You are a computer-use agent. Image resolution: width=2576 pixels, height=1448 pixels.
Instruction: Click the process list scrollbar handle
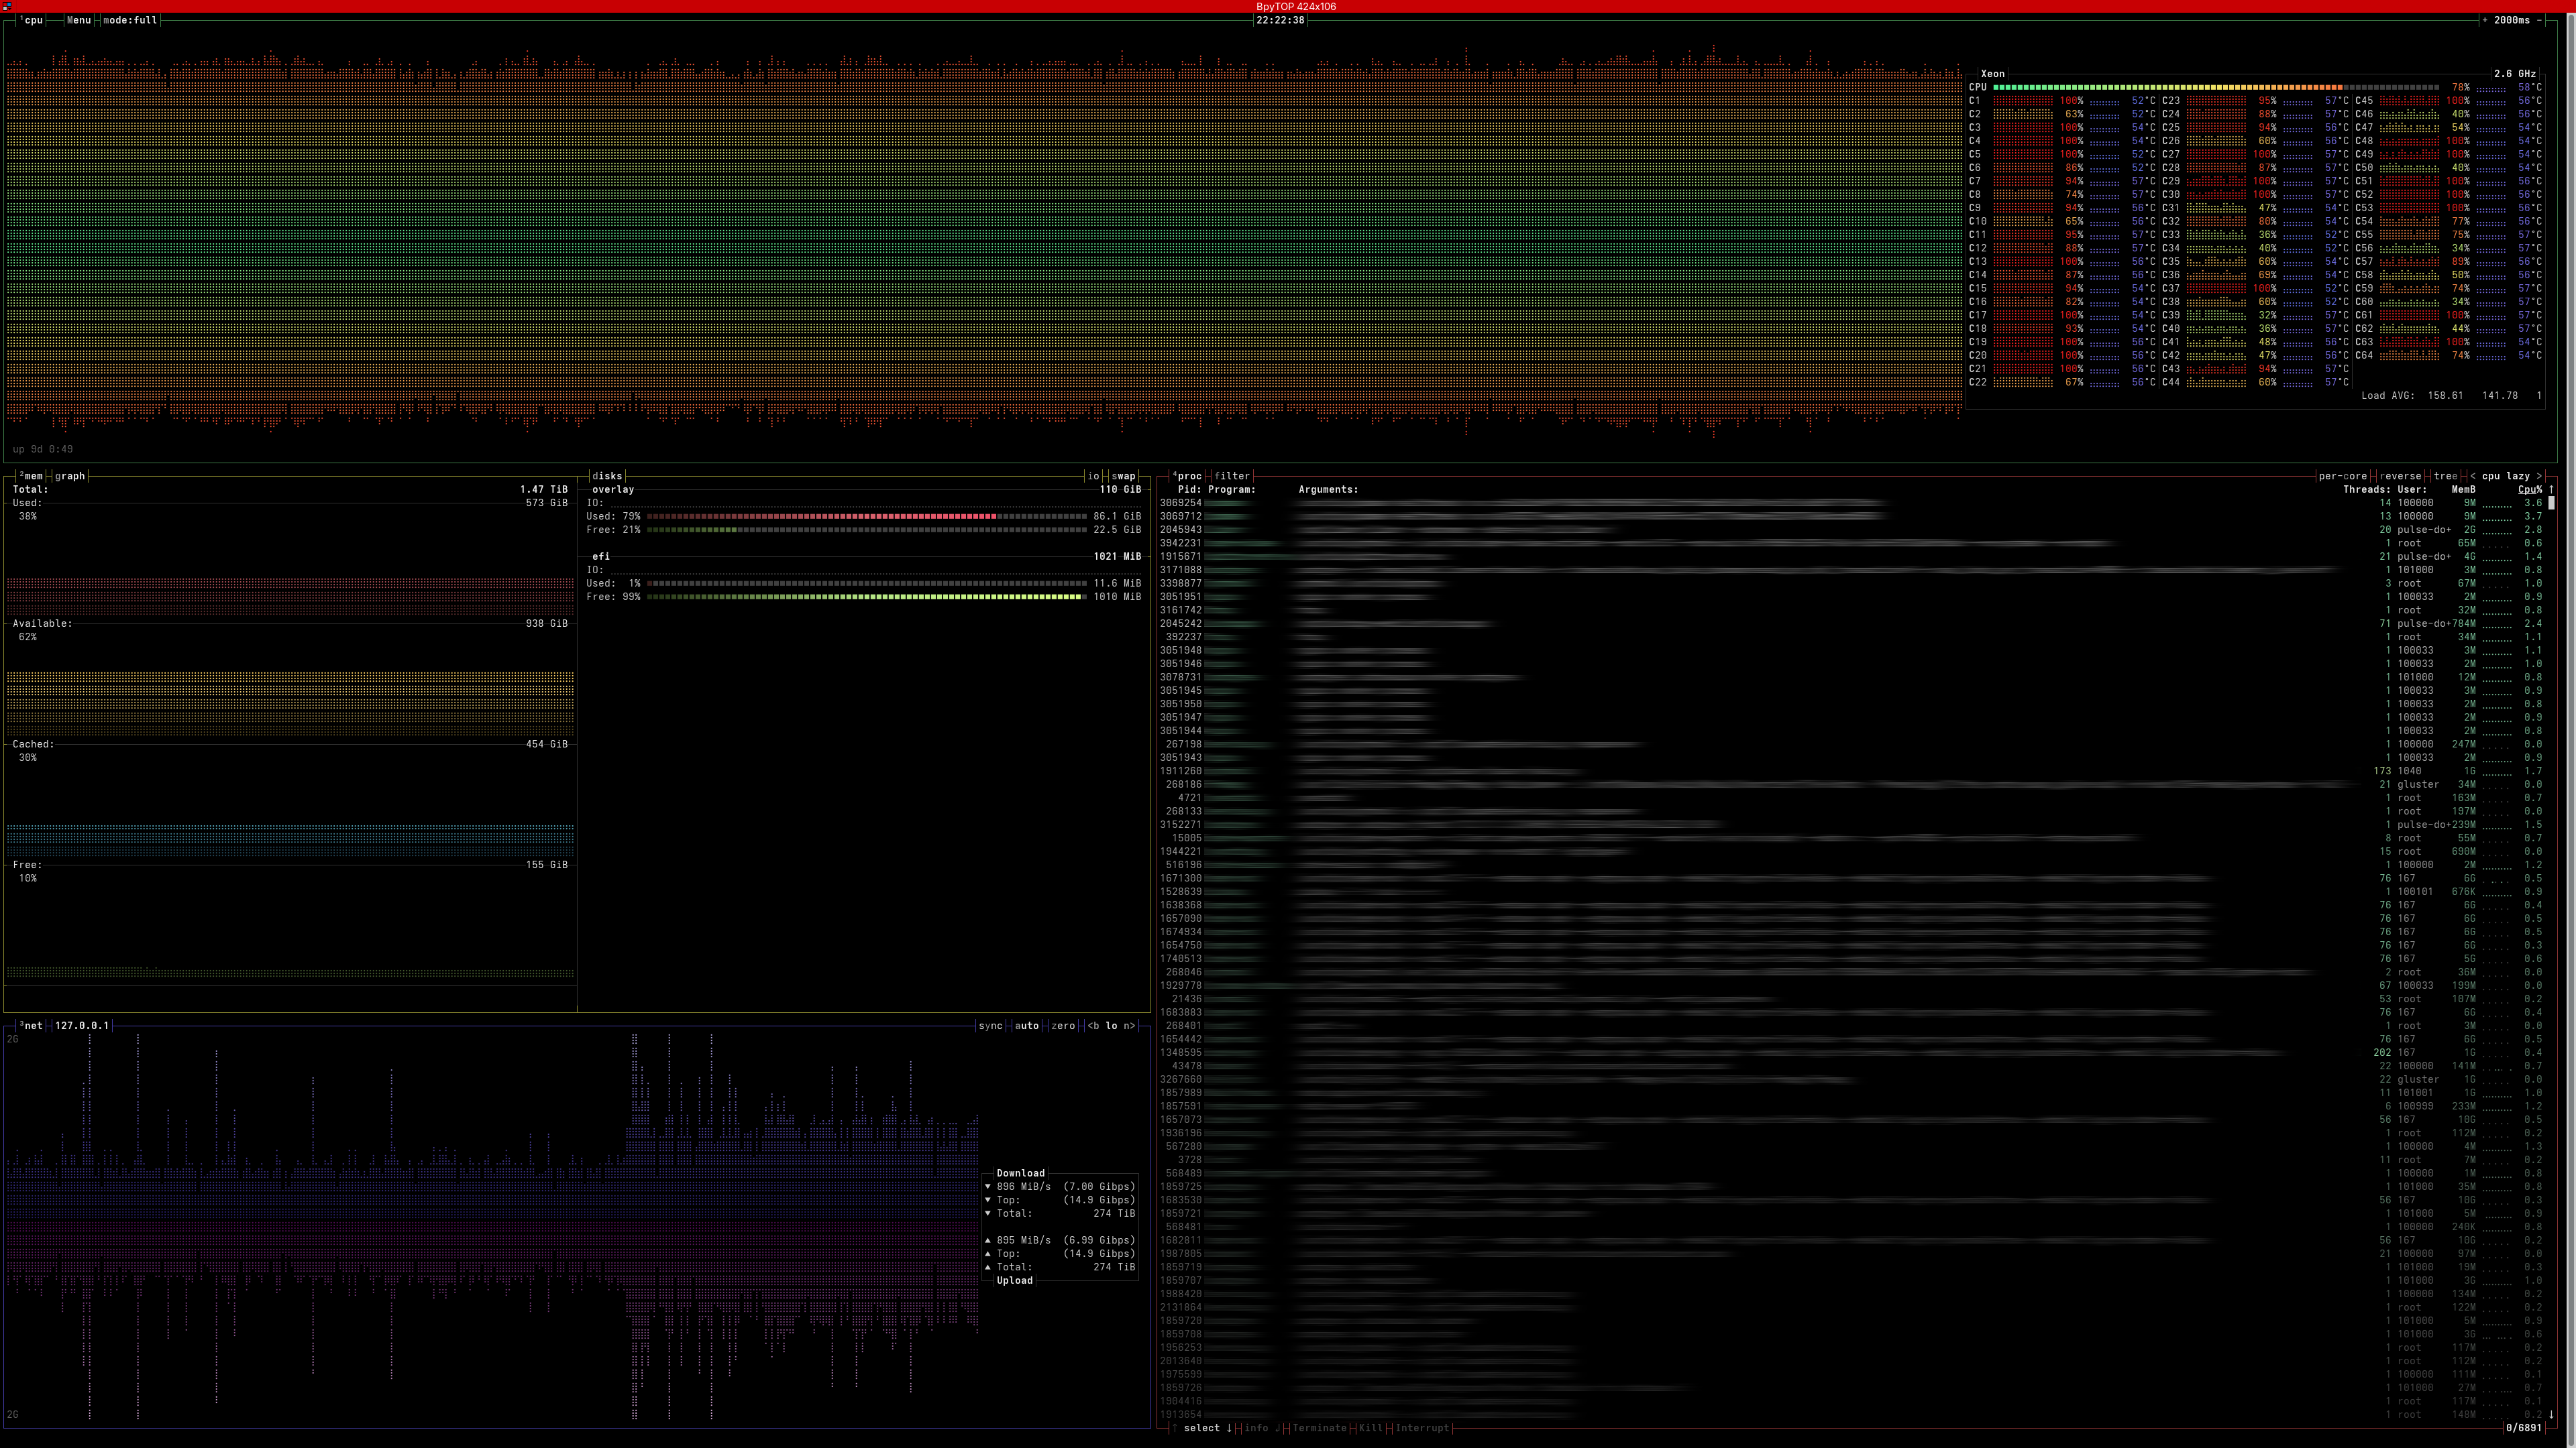pyautogui.click(x=2551, y=503)
